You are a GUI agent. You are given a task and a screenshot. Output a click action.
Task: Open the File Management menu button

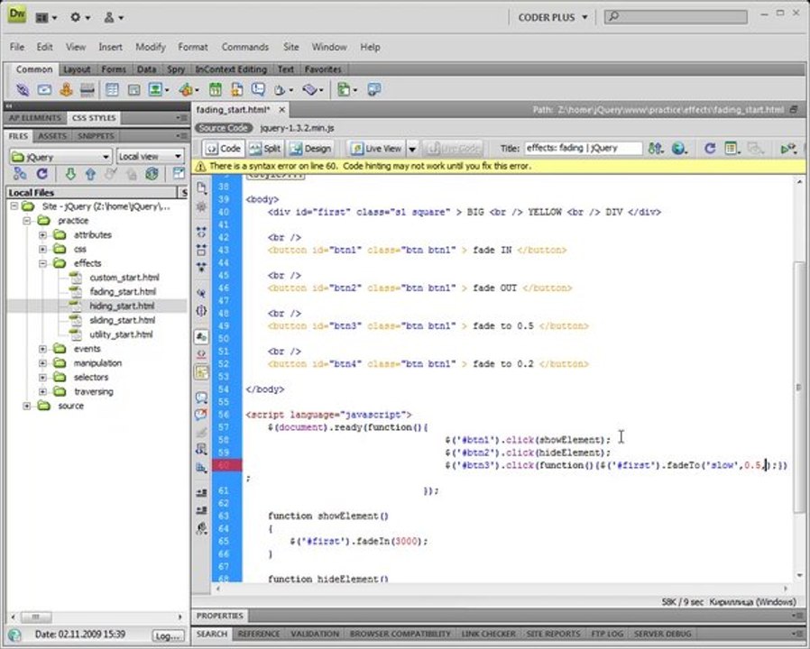656,149
